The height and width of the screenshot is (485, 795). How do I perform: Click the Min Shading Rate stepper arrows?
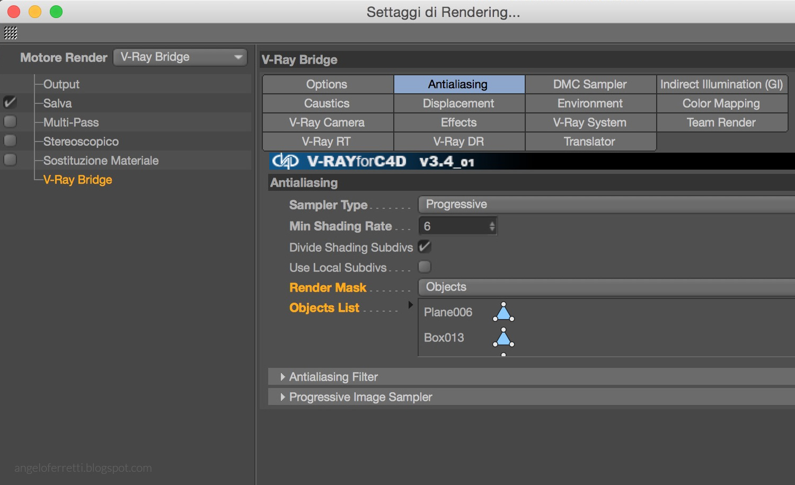492,226
